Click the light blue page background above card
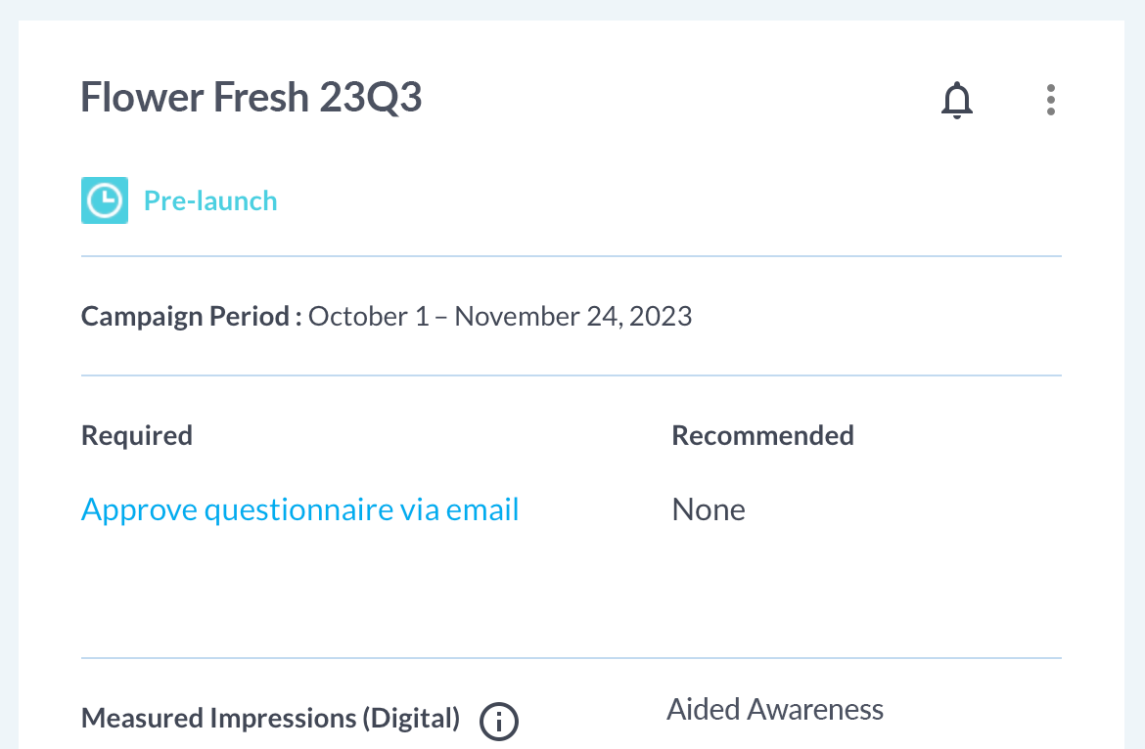1145x749 pixels. click(572, 10)
